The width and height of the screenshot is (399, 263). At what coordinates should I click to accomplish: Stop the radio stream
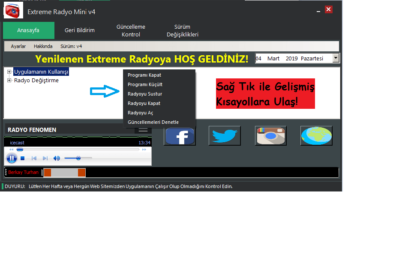22,158
